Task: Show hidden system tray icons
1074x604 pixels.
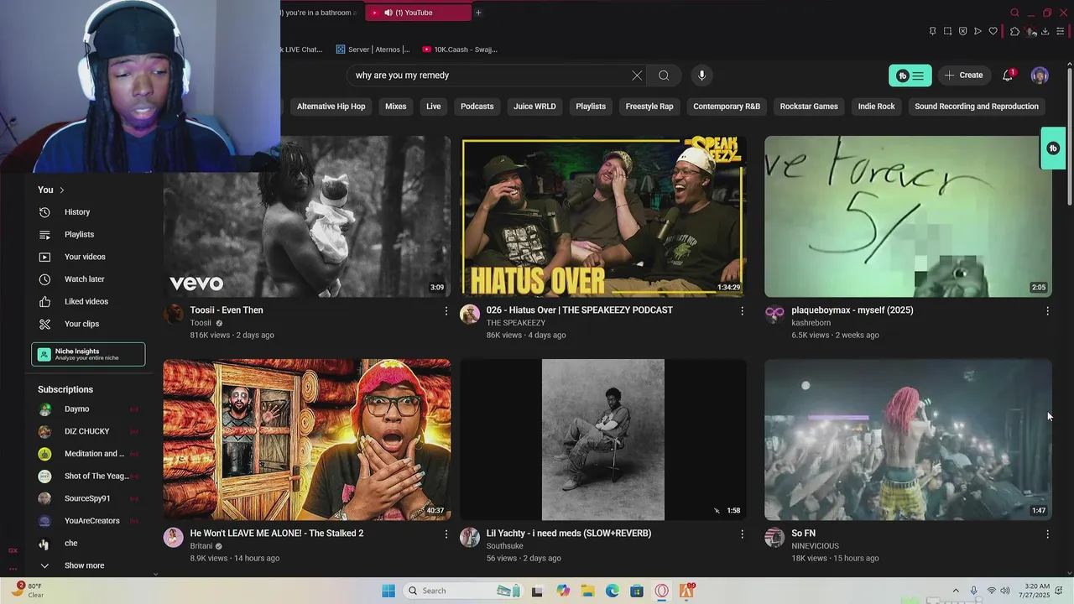Action: point(955,591)
